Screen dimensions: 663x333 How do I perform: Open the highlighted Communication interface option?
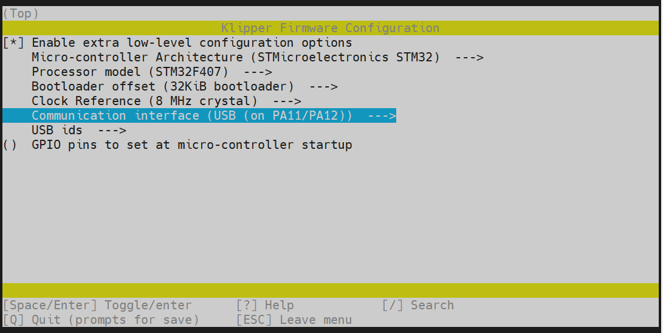point(191,116)
